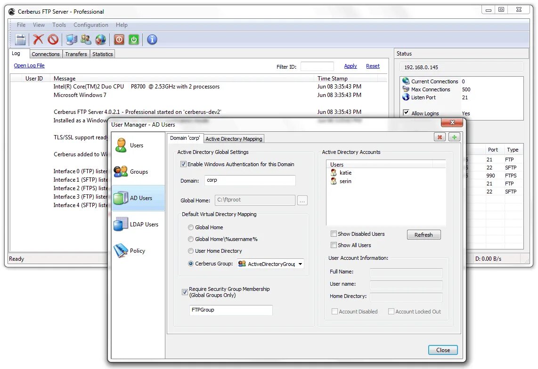Click the Listen Port status icon
538x369 pixels.
[406, 97]
